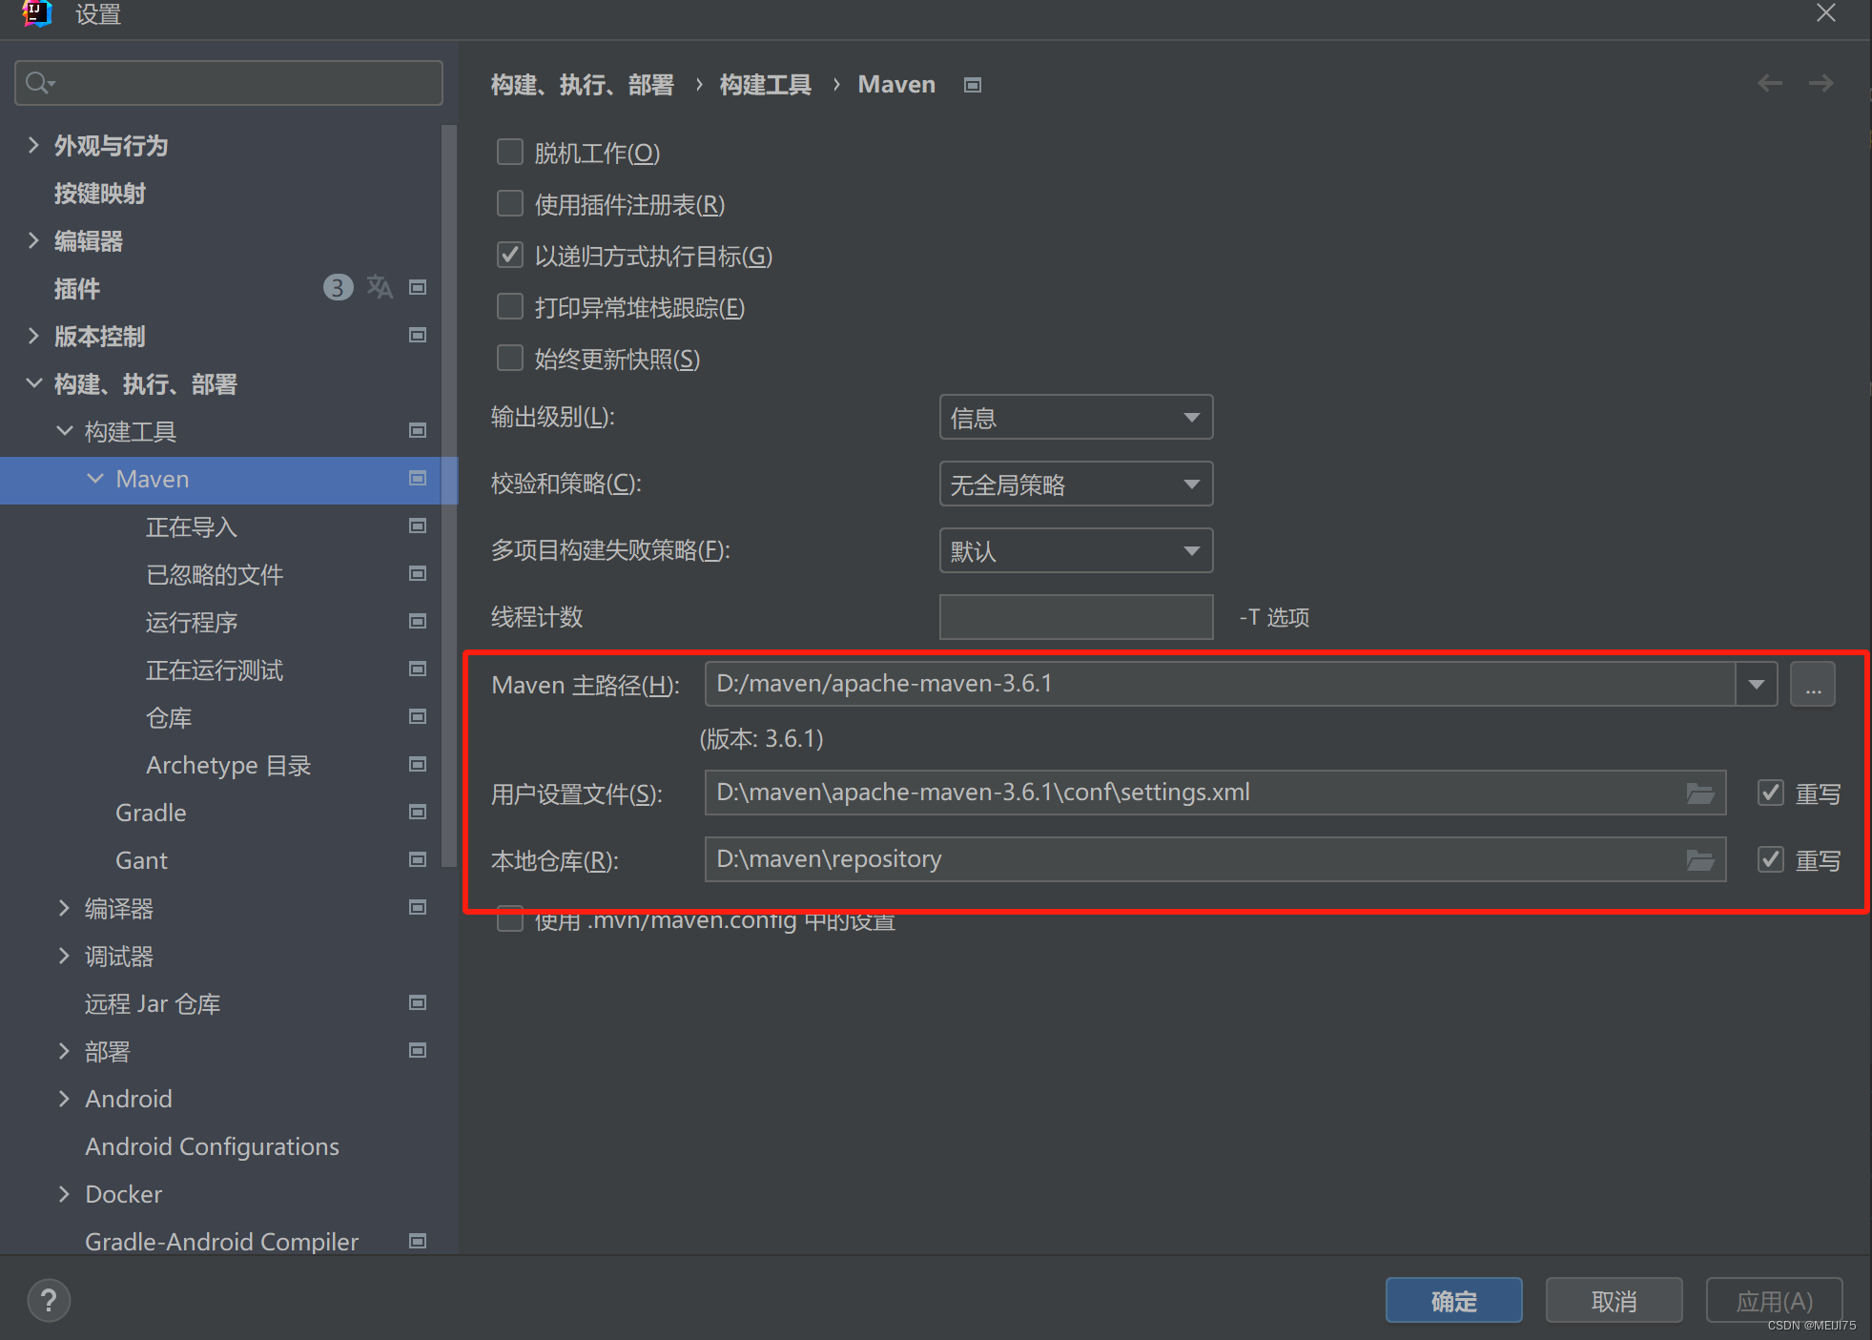Viewport: 1872px width, 1340px height.
Task: Uncheck 以递归方式执行目标 checkbox
Action: [x=510, y=256]
